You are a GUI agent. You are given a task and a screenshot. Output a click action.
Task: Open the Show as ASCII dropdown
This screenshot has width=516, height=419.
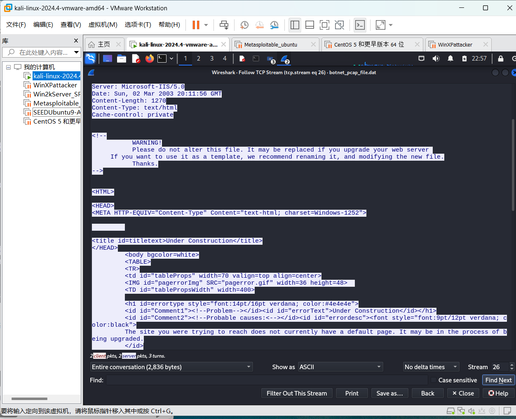[340, 367]
